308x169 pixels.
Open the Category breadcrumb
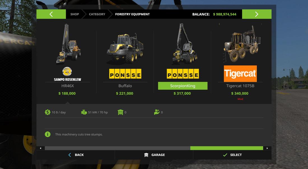(97, 14)
